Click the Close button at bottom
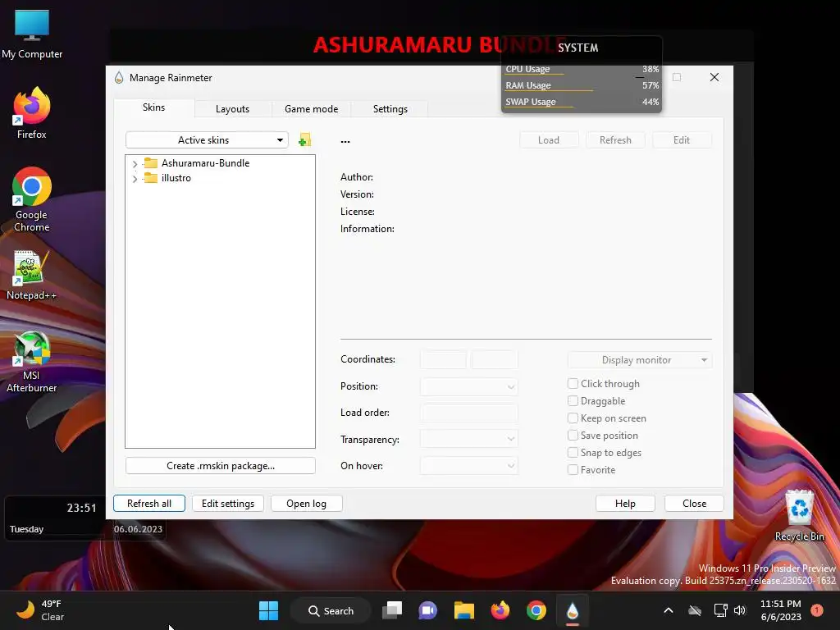840x630 pixels. pyautogui.click(x=694, y=504)
